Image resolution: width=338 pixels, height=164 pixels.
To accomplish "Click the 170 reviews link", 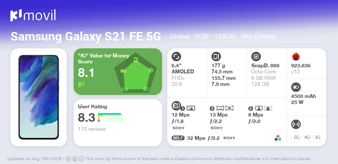I will [x=92, y=129].
